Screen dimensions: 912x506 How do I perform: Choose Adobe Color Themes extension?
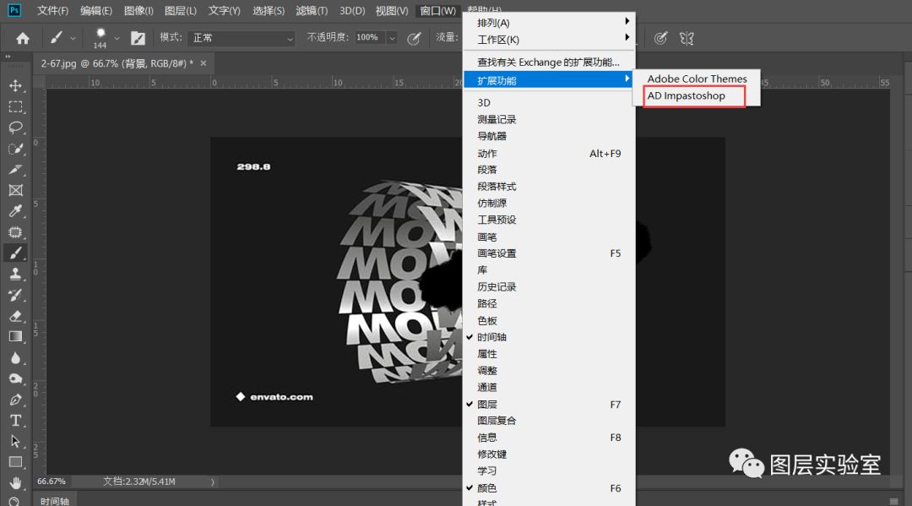pos(697,79)
